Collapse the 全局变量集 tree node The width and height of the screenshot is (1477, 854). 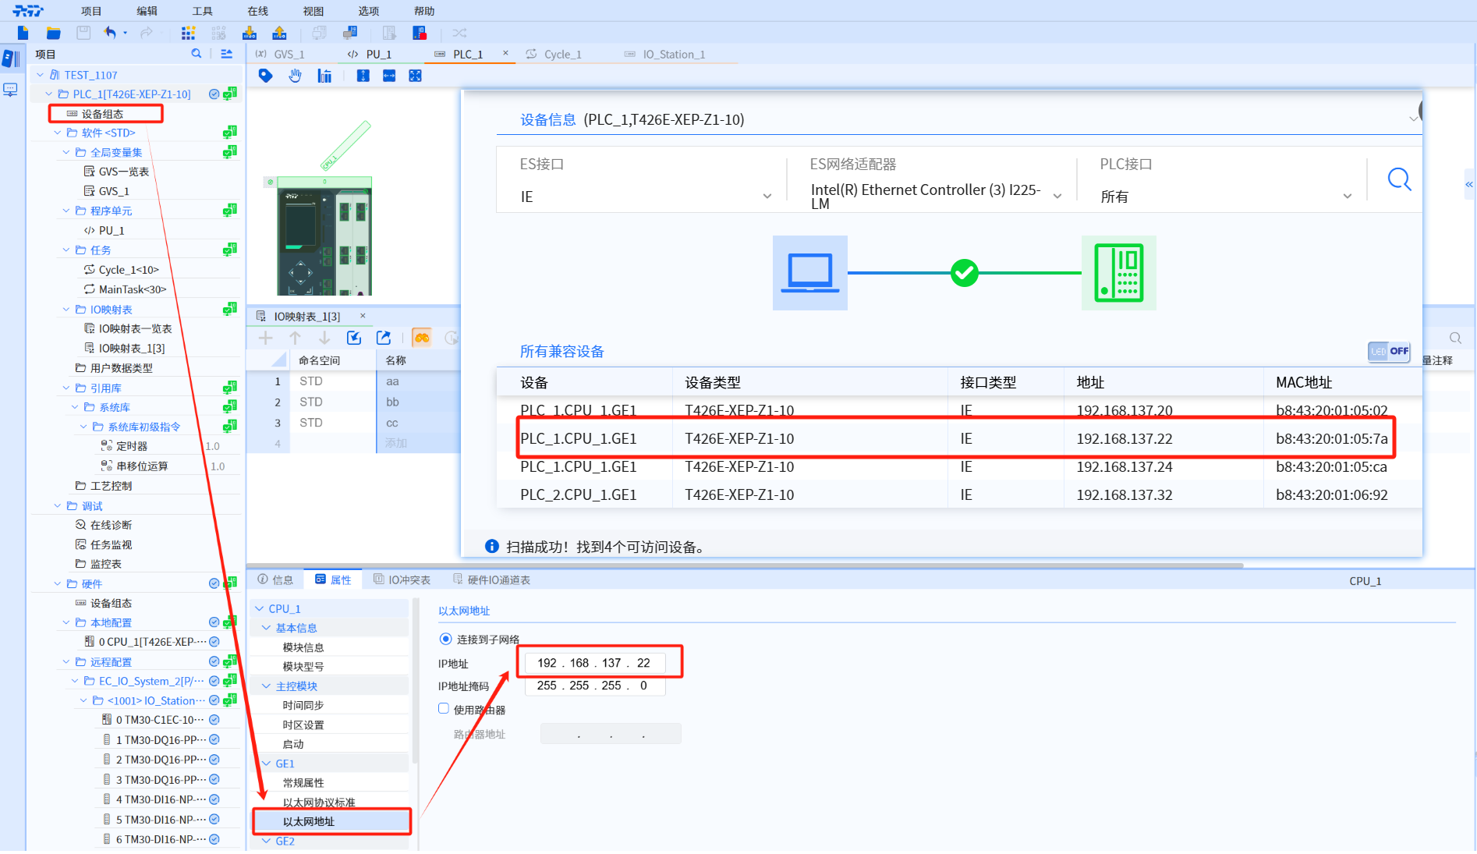point(66,153)
